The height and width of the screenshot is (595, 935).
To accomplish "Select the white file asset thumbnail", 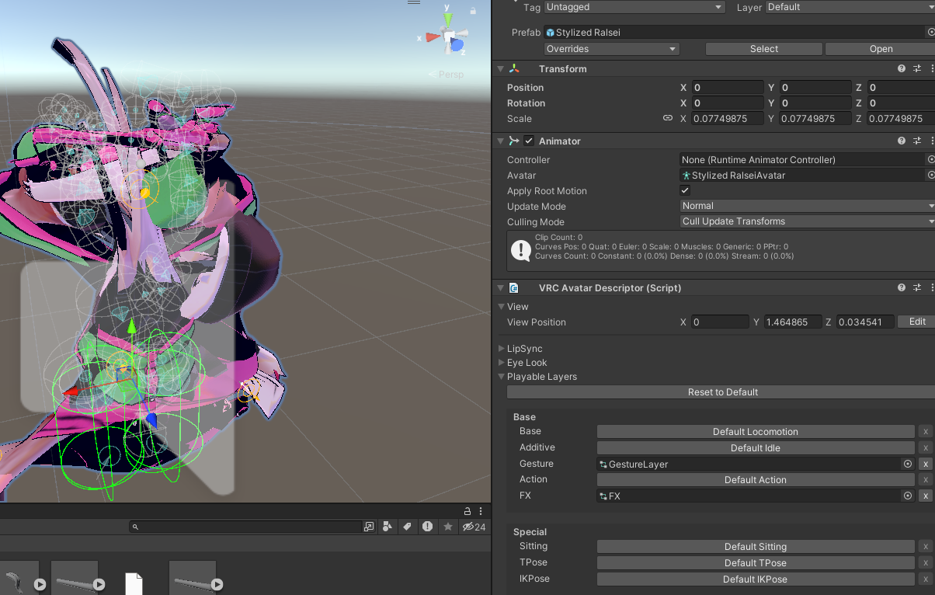I will [134, 583].
